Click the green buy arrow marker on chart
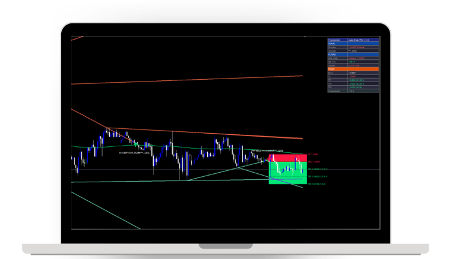The height and width of the screenshot is (259, 461). point(136,144)
